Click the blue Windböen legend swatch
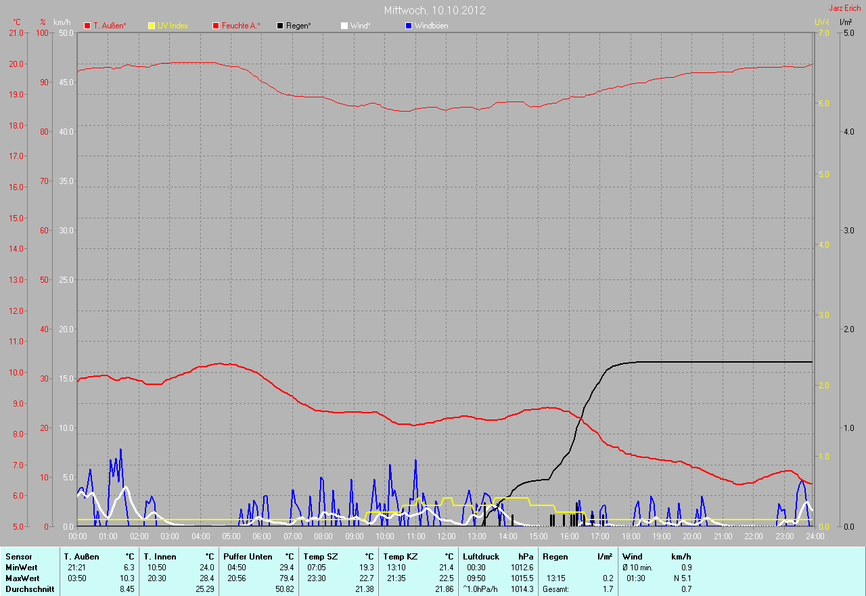The height and width of the screenshot is (596, 866). click(x=408, y=26)
